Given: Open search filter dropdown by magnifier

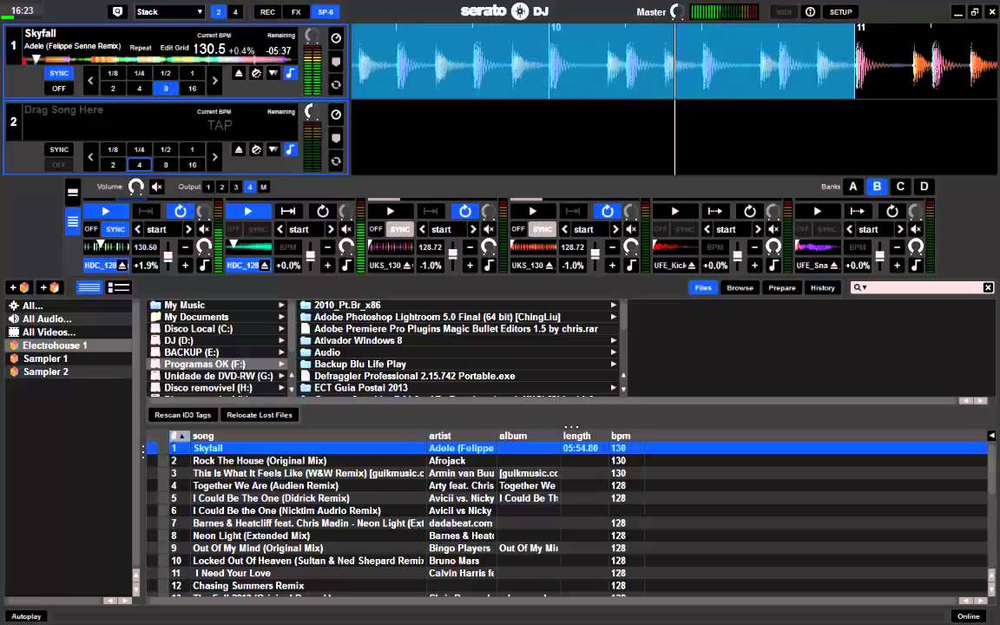Looking at the screenshot, I should pos(860,287).
